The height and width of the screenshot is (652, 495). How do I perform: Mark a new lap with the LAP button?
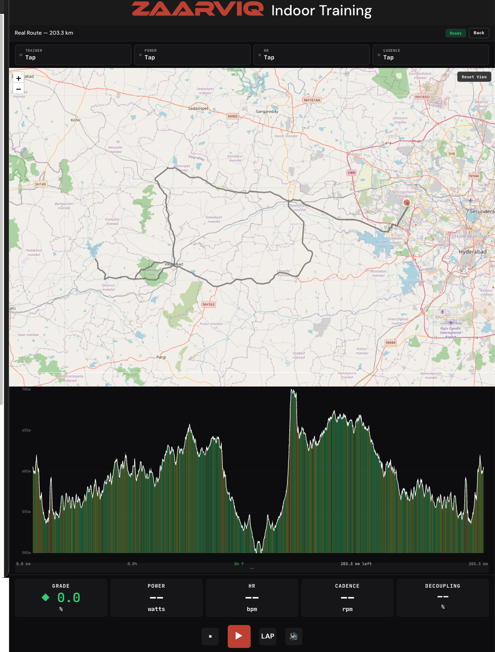click(x=268, y=636)
